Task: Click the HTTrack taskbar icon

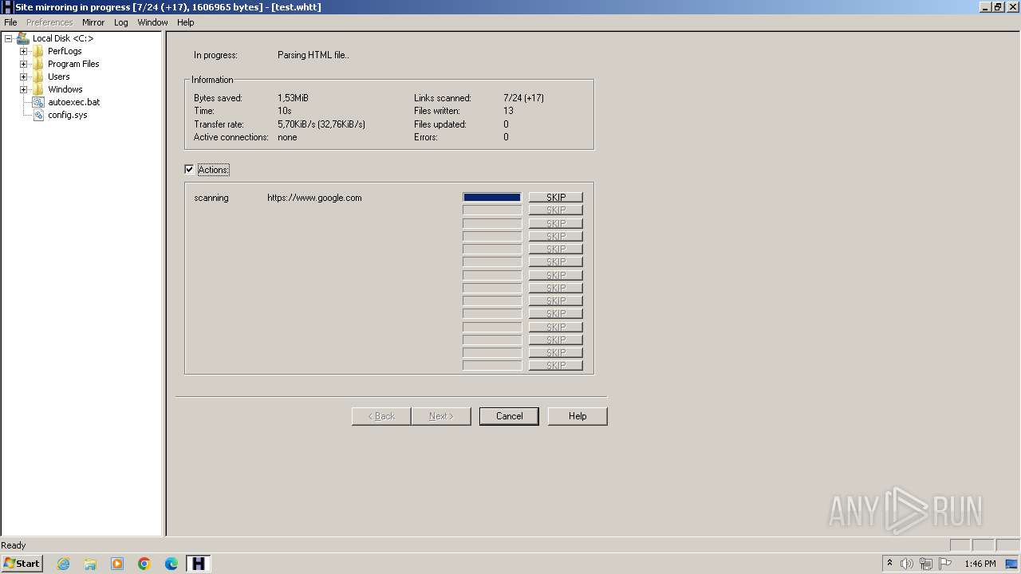Action: [198, 564]
